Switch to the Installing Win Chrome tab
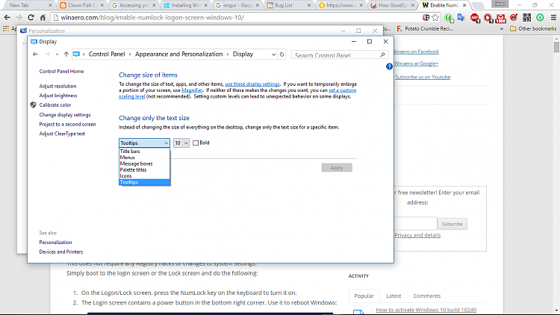Viewport: 560px width, 315px height. pos(185,5)
